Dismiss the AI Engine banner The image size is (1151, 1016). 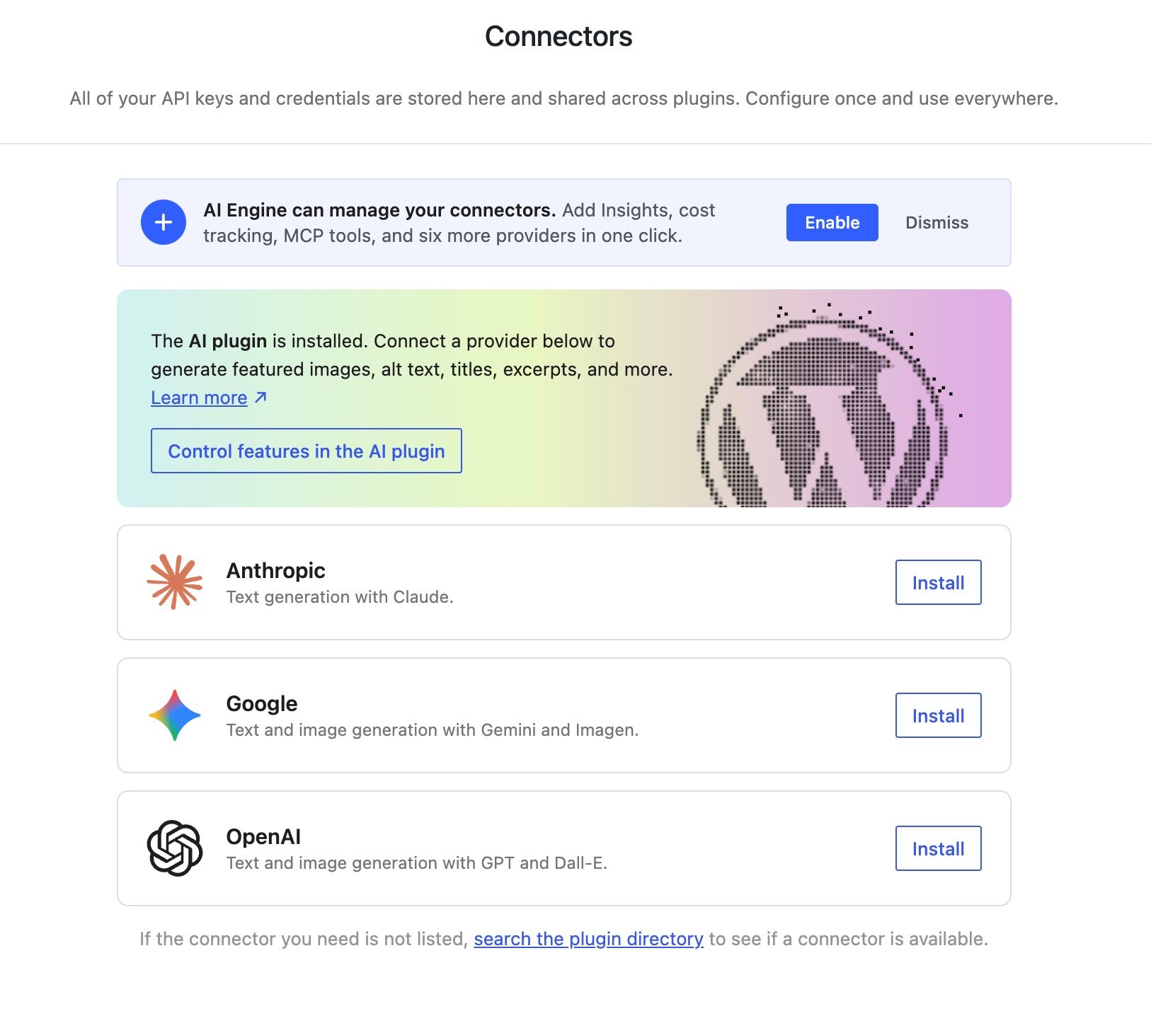[936, 222]
